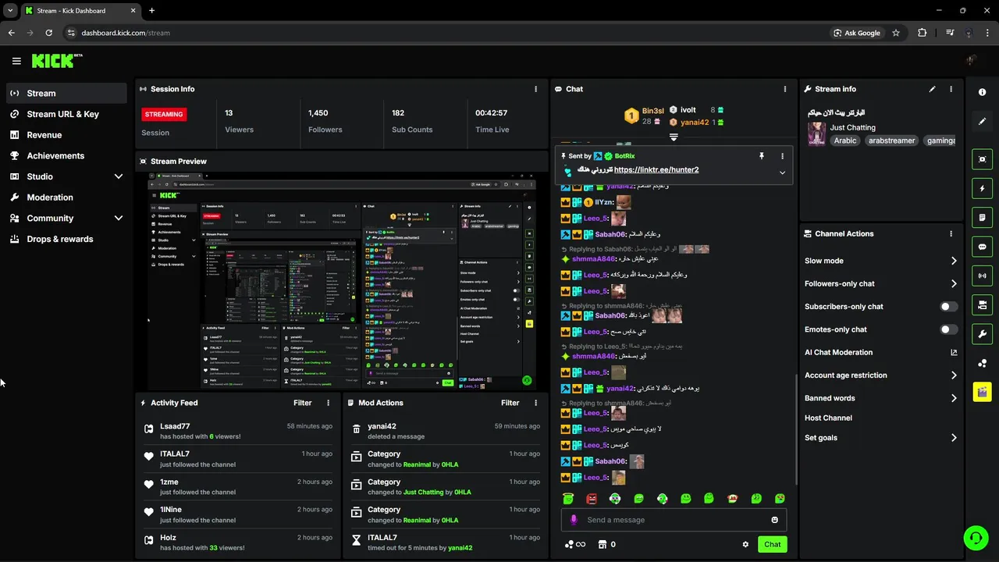
Task: Click the yellow clapperboard icon
Action: pos(982,392)
